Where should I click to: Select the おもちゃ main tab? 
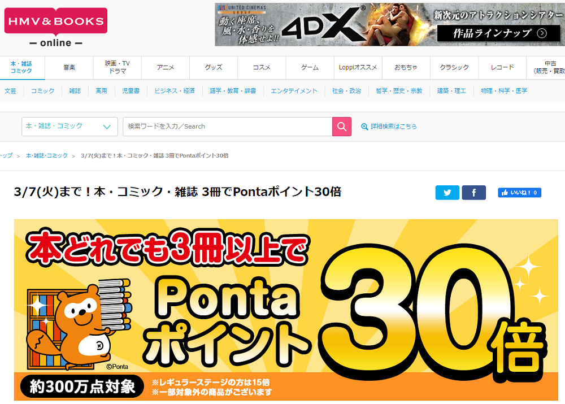(406, 67)
